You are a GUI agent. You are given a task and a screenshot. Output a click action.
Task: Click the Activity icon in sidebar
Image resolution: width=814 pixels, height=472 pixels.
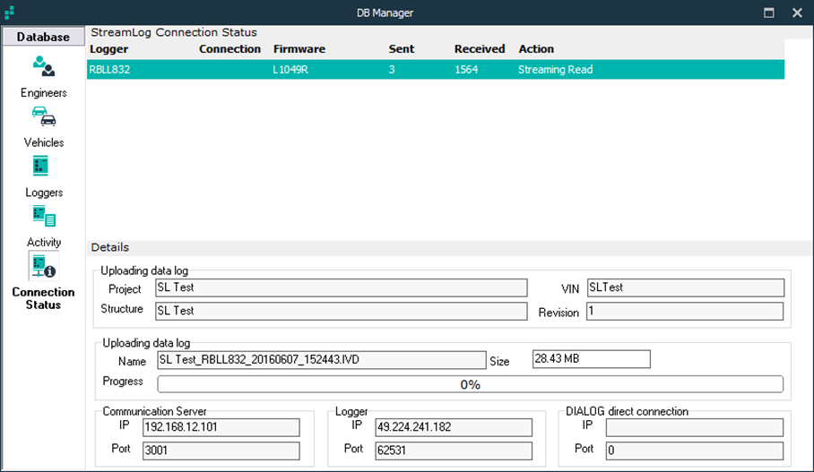point(43,216)
